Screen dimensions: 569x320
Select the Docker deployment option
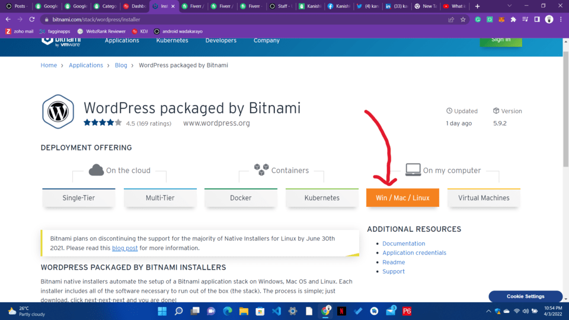coord(241,198)
